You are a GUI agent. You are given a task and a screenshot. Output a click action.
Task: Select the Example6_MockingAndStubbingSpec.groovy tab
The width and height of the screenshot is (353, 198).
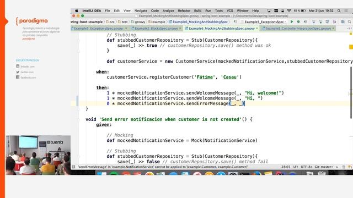222,29
